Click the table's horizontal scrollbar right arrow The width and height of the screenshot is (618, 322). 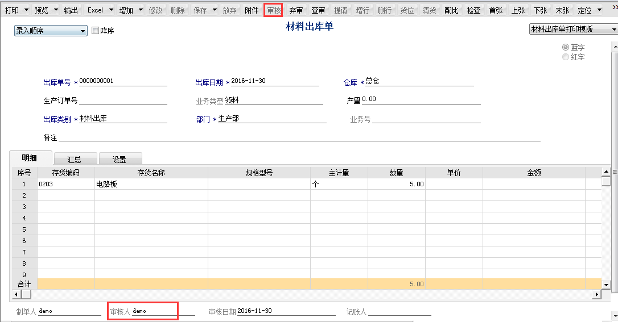click(x=597, y=294)
